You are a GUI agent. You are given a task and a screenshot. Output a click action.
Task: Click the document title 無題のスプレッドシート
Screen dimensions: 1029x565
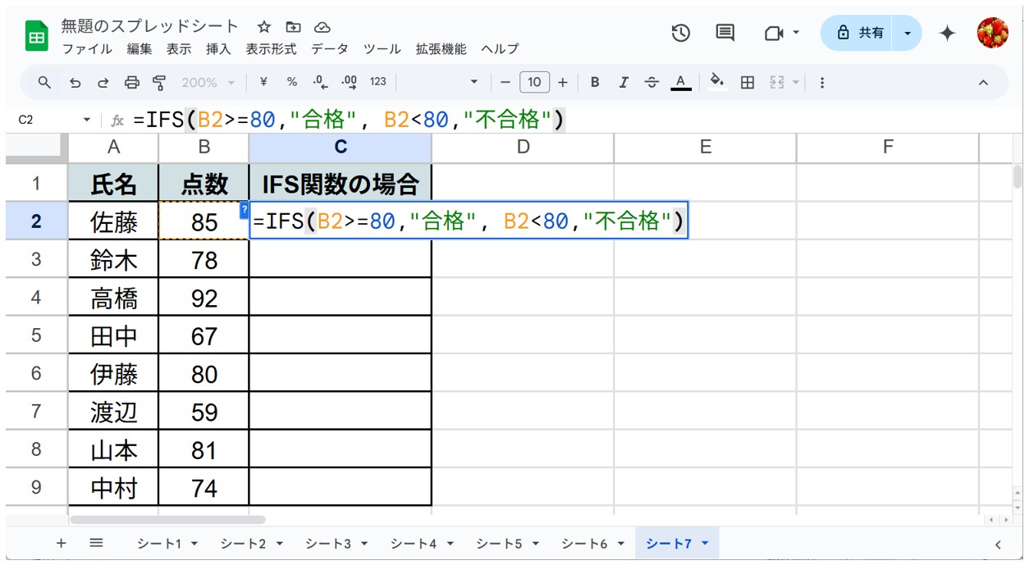pyautogui.click(x=150, y=26)
